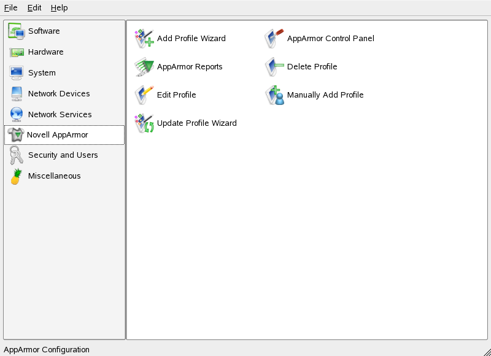Open the File menu
Screen dimensions: 491x356
click(10, 8)
